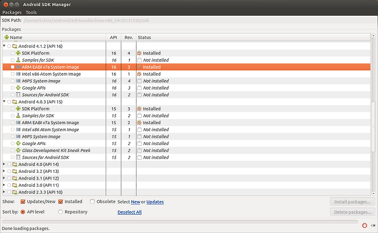Viewport: 378px width, 233px height.
Task: Click the scrollbar up arrow of package list
Action: tap(373, 36)
